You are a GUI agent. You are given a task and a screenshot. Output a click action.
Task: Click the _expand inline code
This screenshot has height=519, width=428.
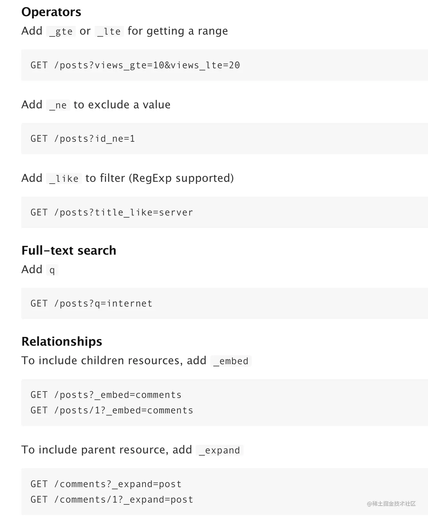(x=219, y=450)
